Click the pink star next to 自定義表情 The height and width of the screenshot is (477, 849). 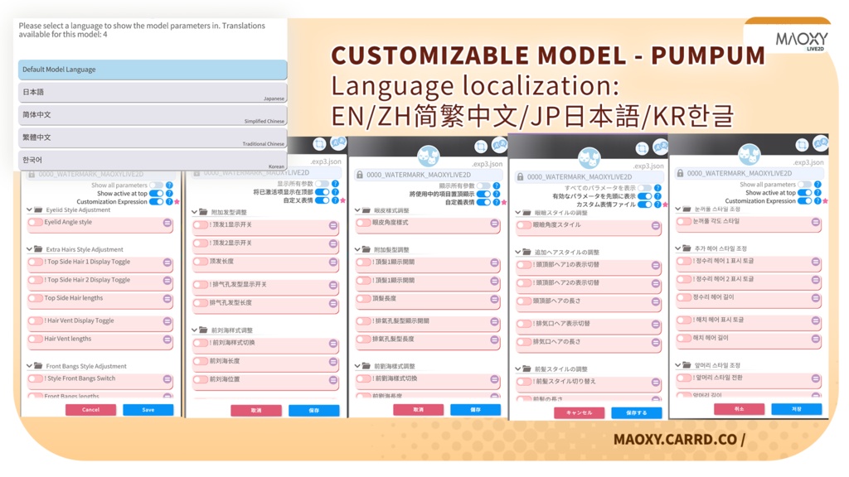tap(504, 202)
